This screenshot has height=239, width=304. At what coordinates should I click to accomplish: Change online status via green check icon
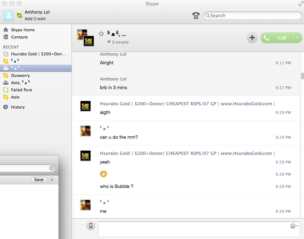click(x=19, y=15)
